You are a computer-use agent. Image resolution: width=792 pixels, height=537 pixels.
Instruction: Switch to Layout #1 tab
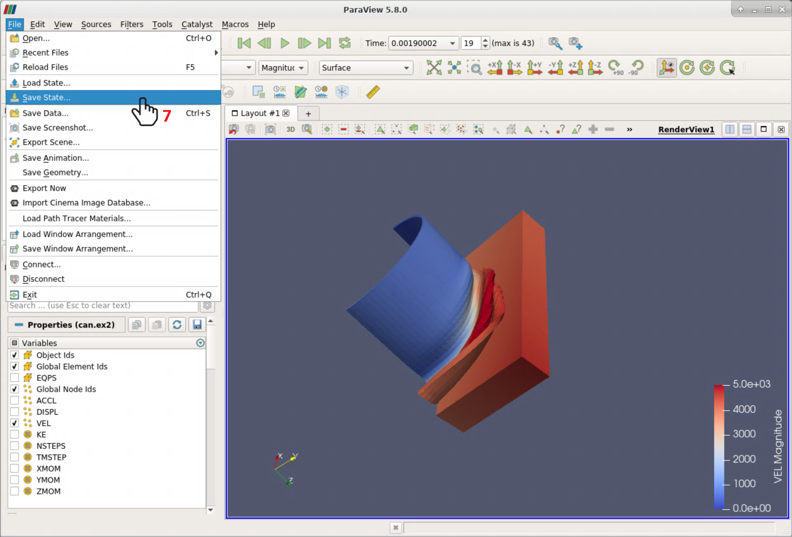(260, 113)
